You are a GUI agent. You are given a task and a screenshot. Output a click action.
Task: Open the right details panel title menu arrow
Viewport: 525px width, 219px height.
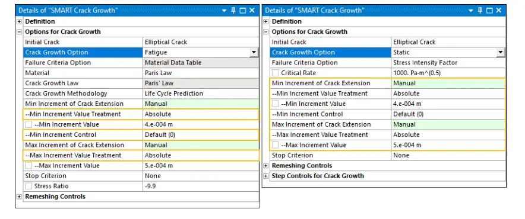(x=471, y=11)
